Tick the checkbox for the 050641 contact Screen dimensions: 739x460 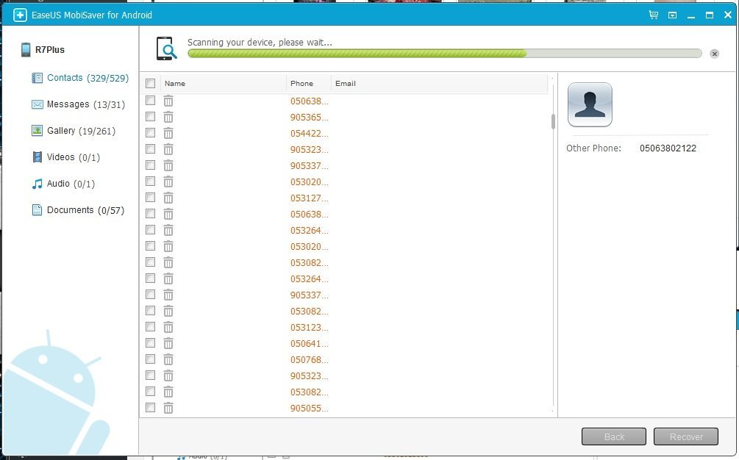[x=151, y=343]
